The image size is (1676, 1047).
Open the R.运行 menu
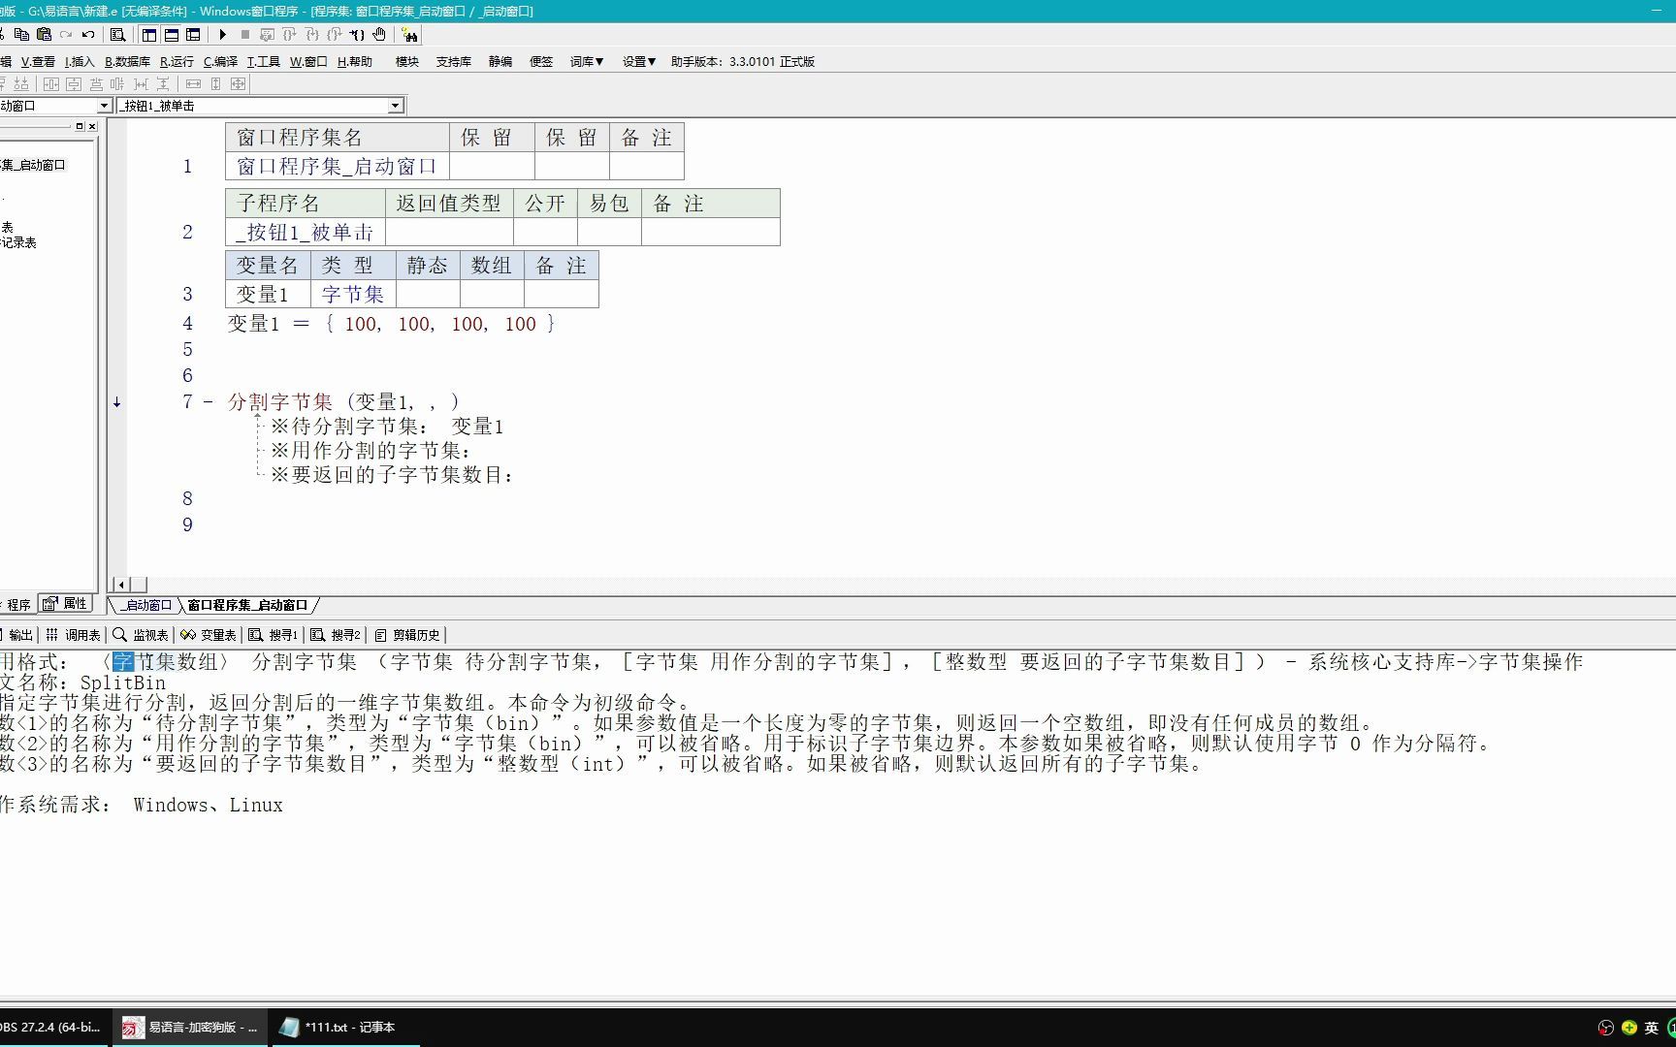point(177,61)
